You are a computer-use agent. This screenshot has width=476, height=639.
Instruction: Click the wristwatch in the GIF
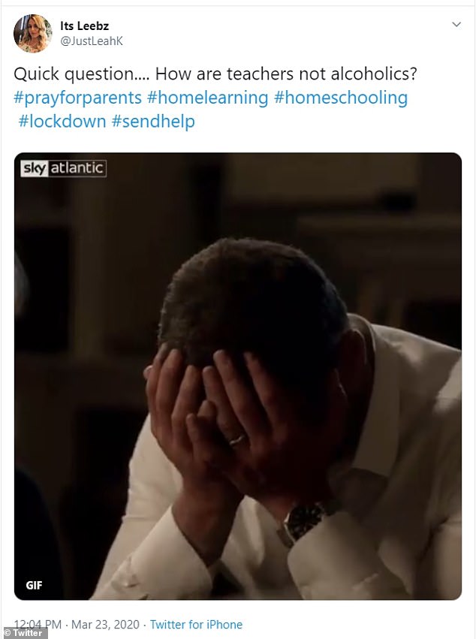tap(303, 523)
